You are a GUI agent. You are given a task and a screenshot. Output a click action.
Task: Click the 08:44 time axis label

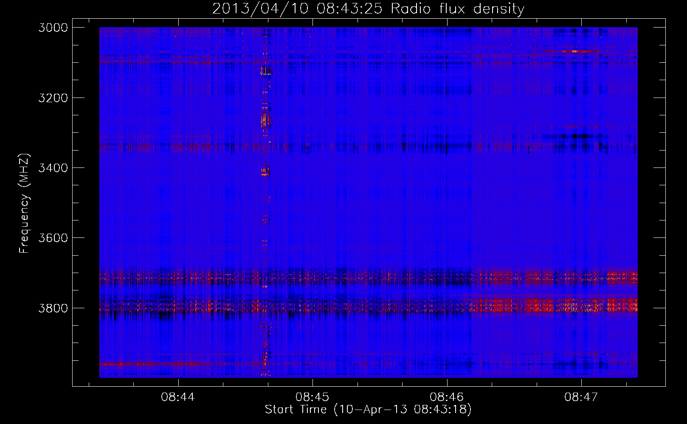point(178,397)
